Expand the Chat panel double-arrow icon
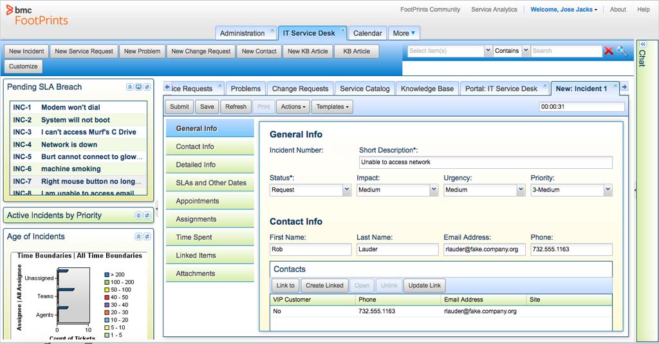This screenshot has height=344, width=659. [643, 44]
